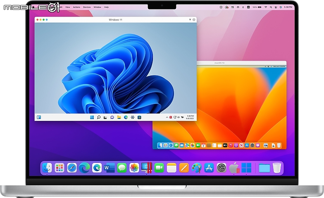Viewport: 324px width, 198px height.
Task: Launch FaceTime from the main Dock
Action: tap(159, 167)
